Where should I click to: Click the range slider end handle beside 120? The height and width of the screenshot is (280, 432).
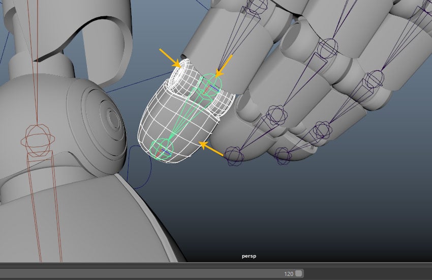pyautogui.click(x=299, y=273)
